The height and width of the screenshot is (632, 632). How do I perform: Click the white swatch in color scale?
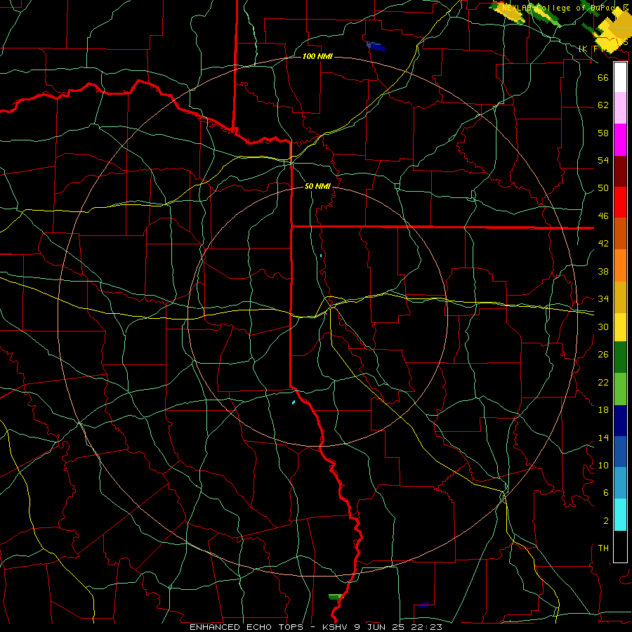point(620,77)
